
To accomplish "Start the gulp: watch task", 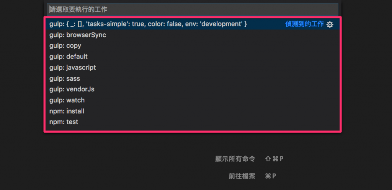I will pos(193,101).
